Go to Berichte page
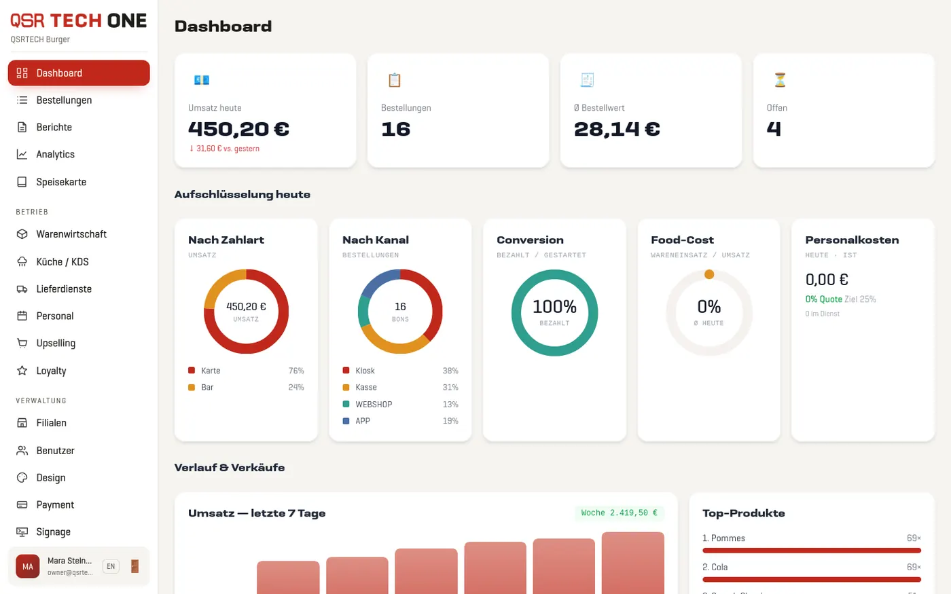This screenshot has height=594, width=951. tap(79, 128)
